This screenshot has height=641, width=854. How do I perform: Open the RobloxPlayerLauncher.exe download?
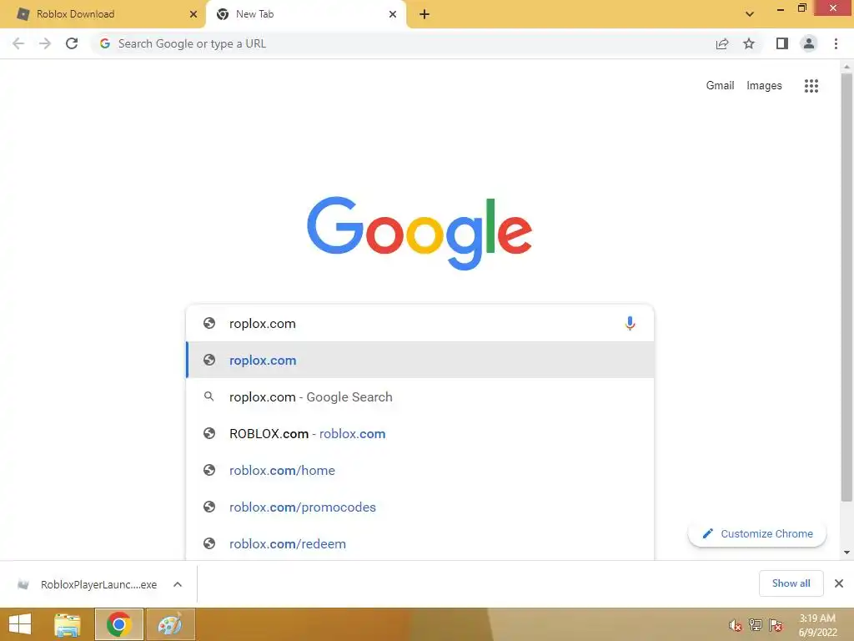click(88, 584)
